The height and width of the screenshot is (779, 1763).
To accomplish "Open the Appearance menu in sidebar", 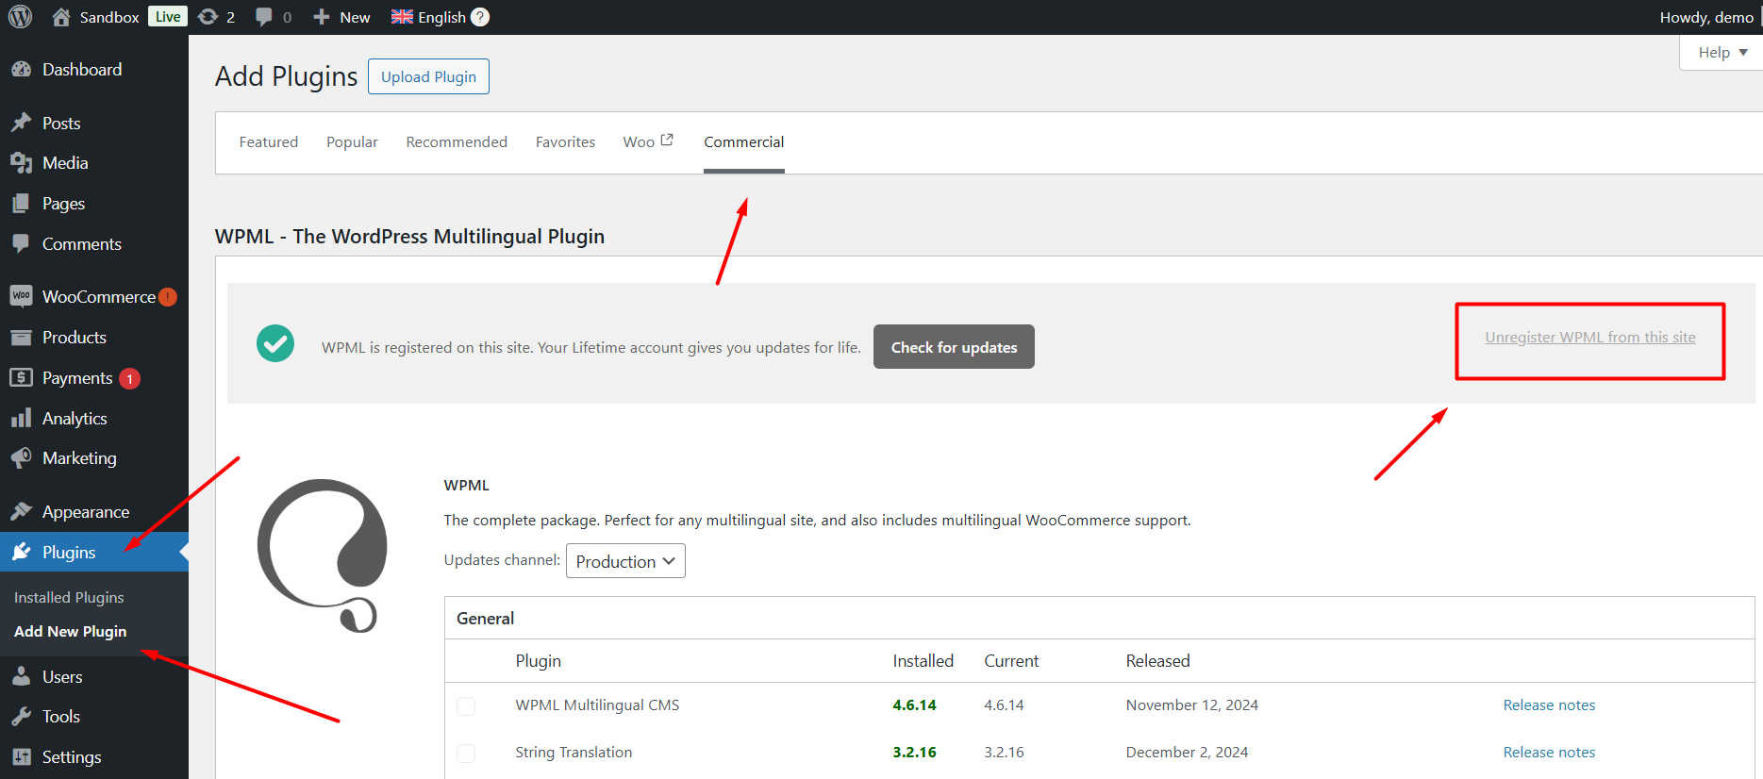I will (x=85, y=511).
